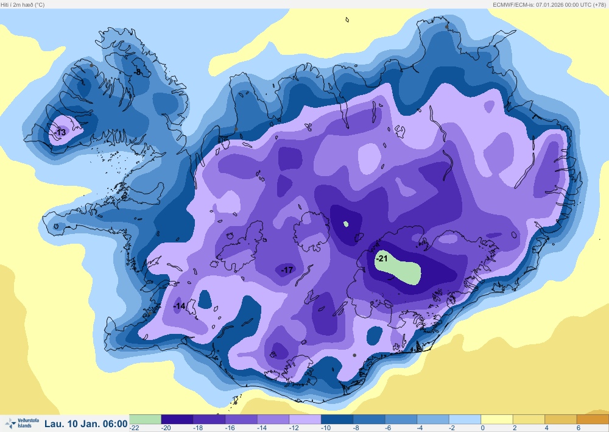Click the -18 value on the legend scale
Screen dimensions: 609x432
click(198, 428)
